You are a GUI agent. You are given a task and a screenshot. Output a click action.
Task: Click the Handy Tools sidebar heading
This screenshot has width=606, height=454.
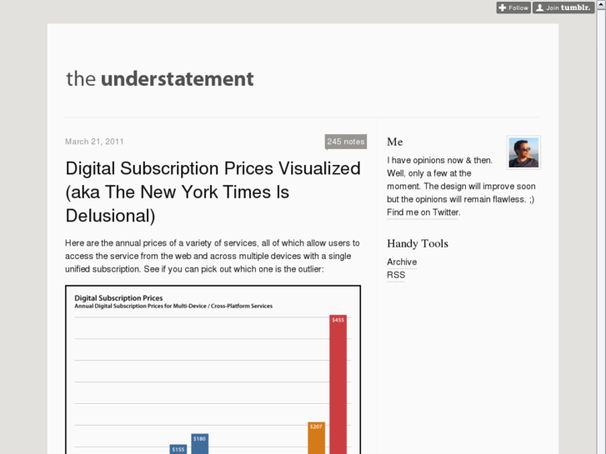pos(418,243)
